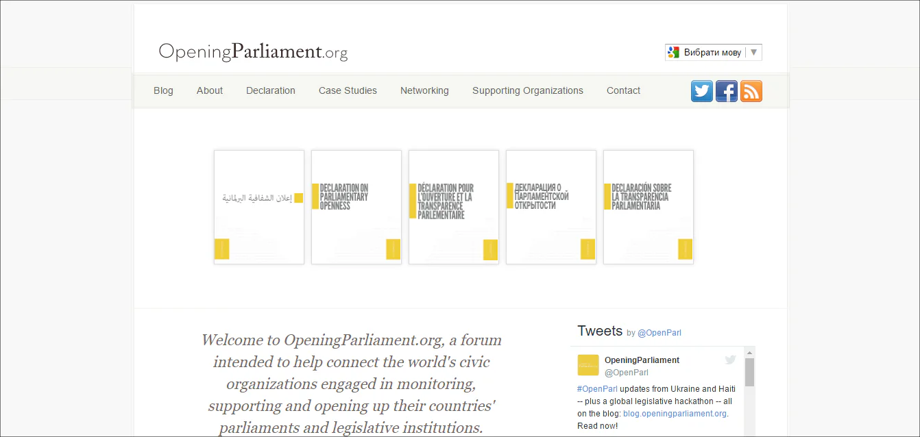Image resolution: width=920 pixels, height=437 pixels.
Task: Click the tweets widget scrollbar thumb
Action: [x=749, y=372]
